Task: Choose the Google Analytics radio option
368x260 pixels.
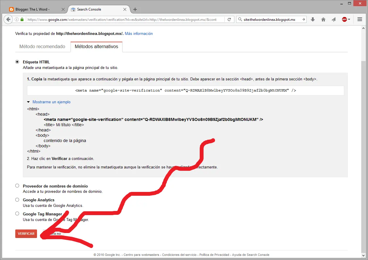Action: click(x=17, y=200)
